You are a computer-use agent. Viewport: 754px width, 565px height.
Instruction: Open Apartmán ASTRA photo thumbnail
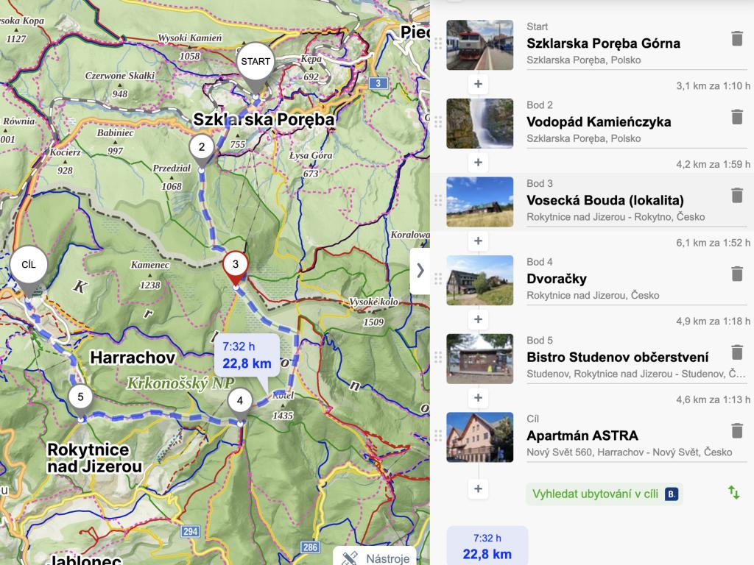tap(479, 437)
